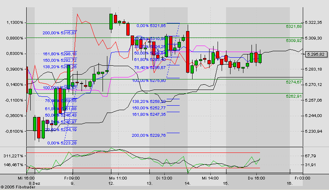Select Fibonacci label 150,00% 5292,72
This screenshot has height=190, width=329.
pyautogui.click(x=60, y=61)
